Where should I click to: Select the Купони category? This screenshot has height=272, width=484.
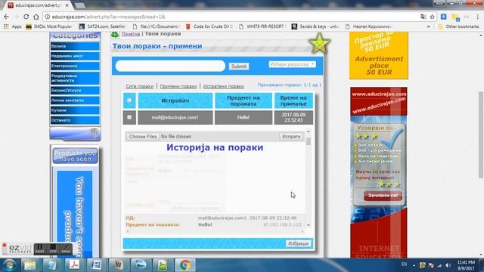(75, 110)
